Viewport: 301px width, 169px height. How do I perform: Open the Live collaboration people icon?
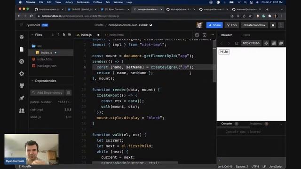(22, 110)
